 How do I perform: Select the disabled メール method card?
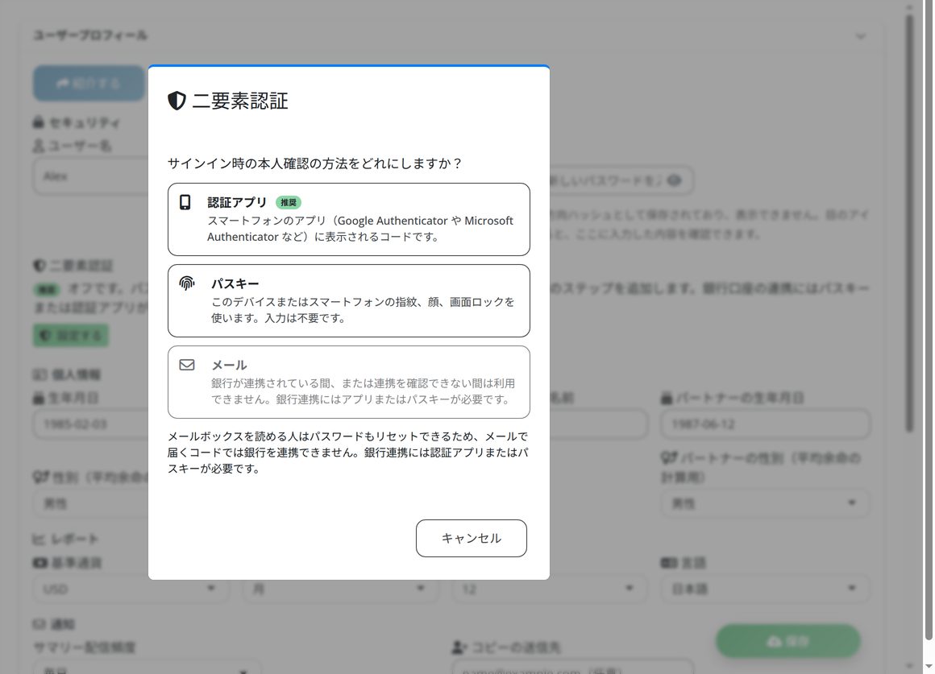click(349, 382)
